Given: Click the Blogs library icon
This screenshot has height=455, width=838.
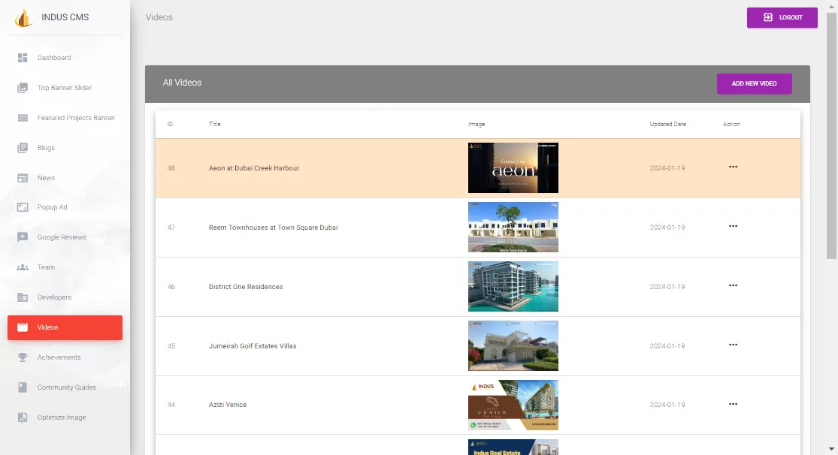Looking at the screenshot, I should click(23, 148).
